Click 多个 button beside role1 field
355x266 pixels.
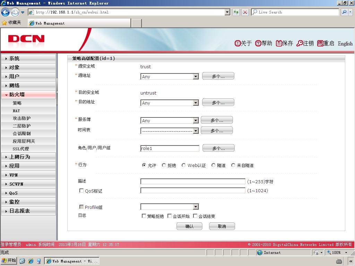tap(218, 148)
